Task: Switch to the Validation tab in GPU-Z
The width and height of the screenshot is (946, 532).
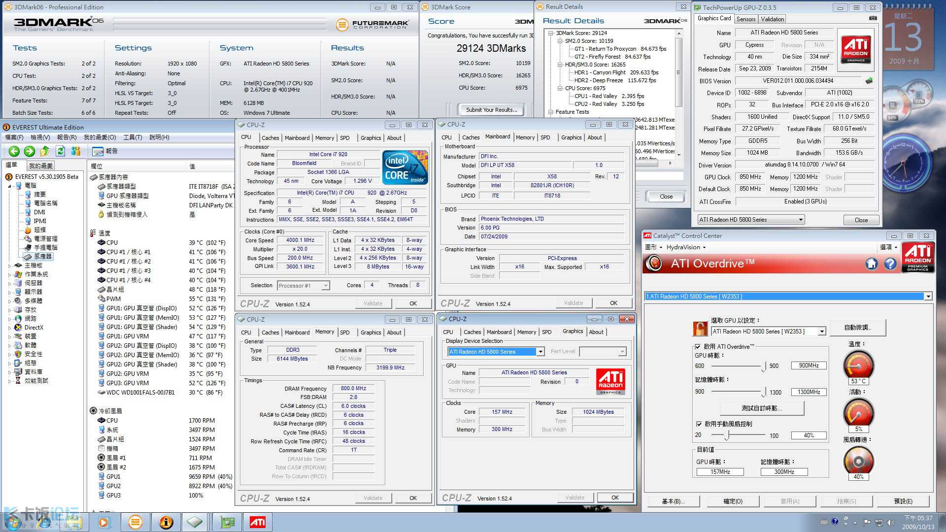Action: [x=772, y=19]
